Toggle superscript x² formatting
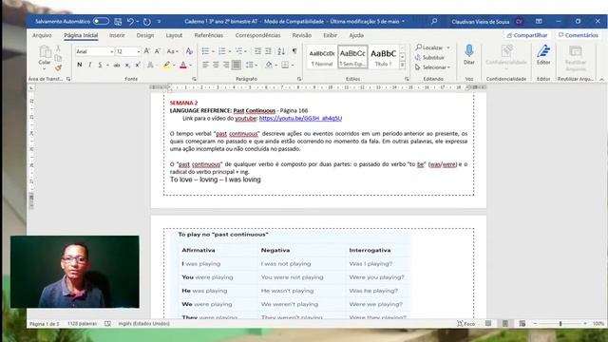This screenshot has height=342, width=608. (x=138, y=66)
